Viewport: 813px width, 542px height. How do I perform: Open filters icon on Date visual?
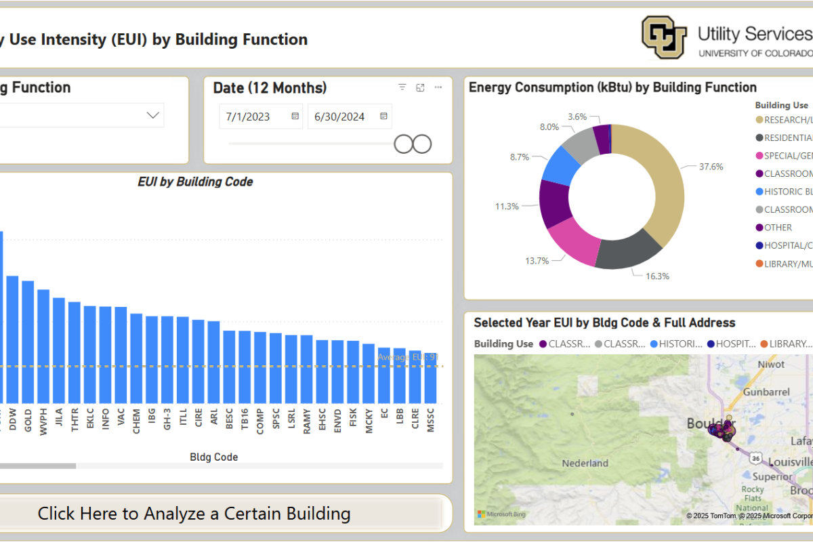402,87
